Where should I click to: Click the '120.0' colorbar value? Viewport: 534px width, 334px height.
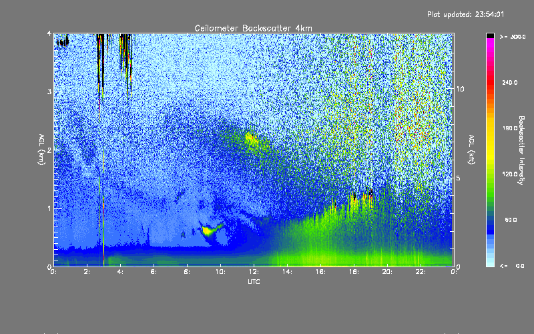[x=510, y=174]
